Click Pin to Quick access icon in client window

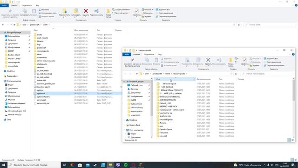[10, 11]
